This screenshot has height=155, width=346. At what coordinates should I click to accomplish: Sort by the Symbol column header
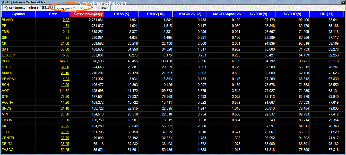point(19,14)
